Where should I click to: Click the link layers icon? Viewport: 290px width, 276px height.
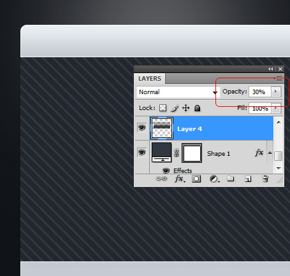pyautogui.click(x=161, y=179)
